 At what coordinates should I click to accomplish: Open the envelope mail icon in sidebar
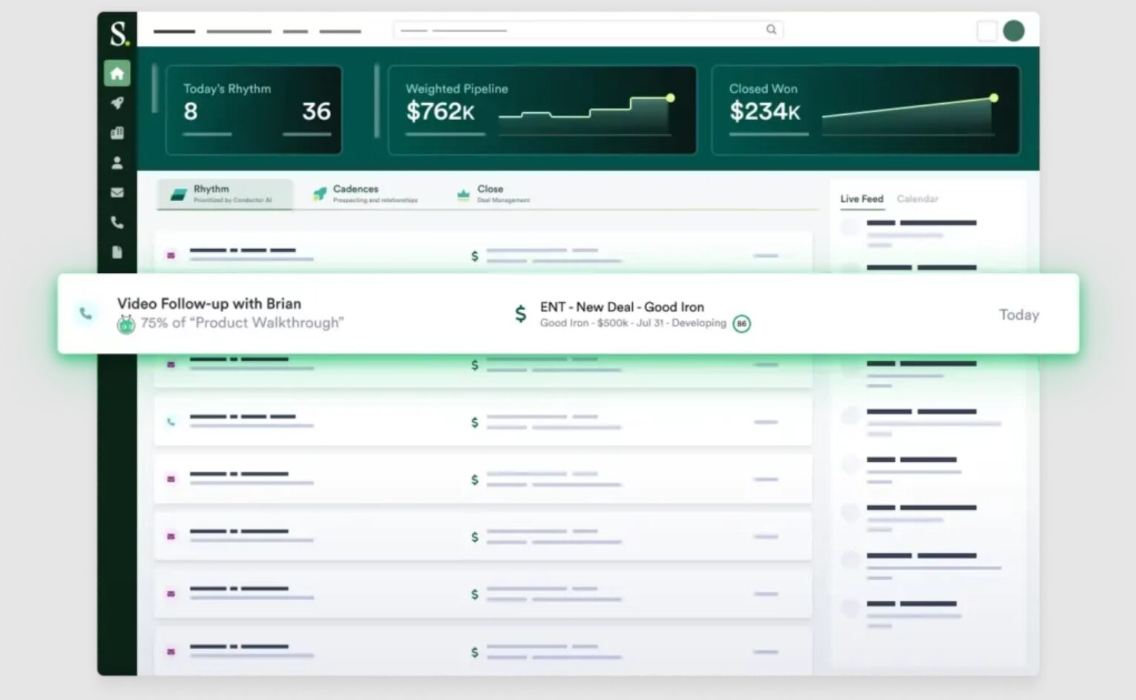coord(117,193)
